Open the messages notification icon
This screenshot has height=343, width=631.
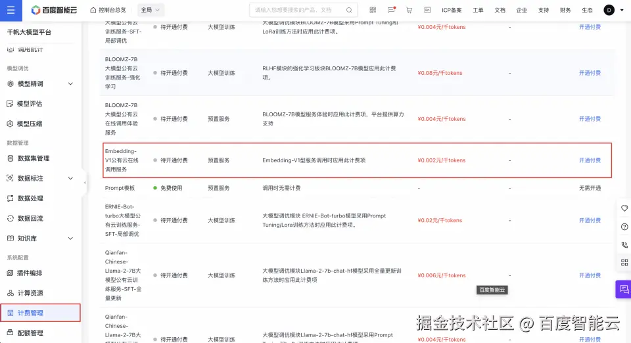[x=391, y=10]
